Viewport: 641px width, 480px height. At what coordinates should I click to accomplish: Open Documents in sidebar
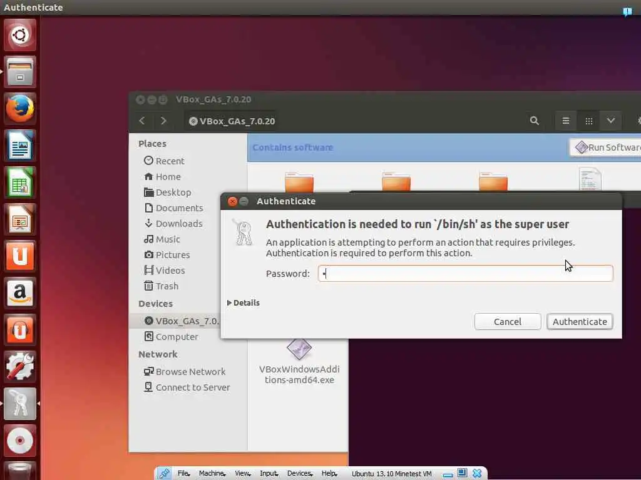[x=174, y=208]
